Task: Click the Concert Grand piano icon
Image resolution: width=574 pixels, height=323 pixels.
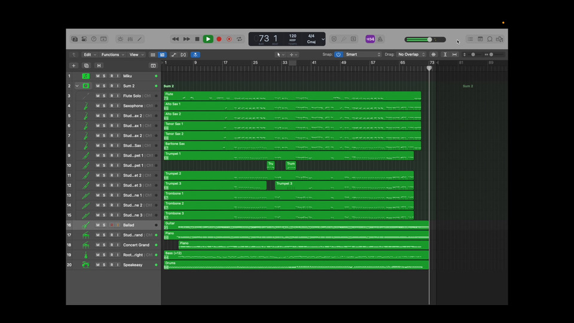Action: pyautogui.click(x=86, y=245)
